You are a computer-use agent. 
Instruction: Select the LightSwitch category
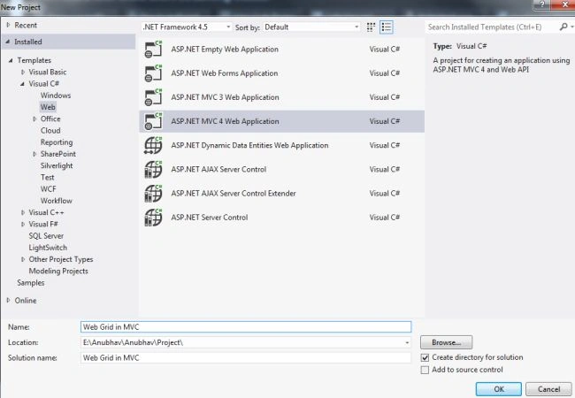tap(48, 248)
